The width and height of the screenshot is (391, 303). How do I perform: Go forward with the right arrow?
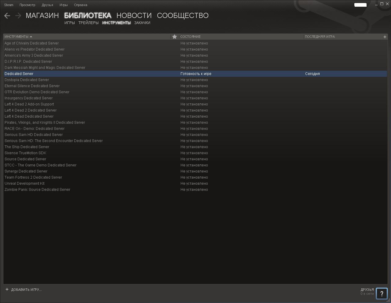pyautogui.click(x=18, y=16)
